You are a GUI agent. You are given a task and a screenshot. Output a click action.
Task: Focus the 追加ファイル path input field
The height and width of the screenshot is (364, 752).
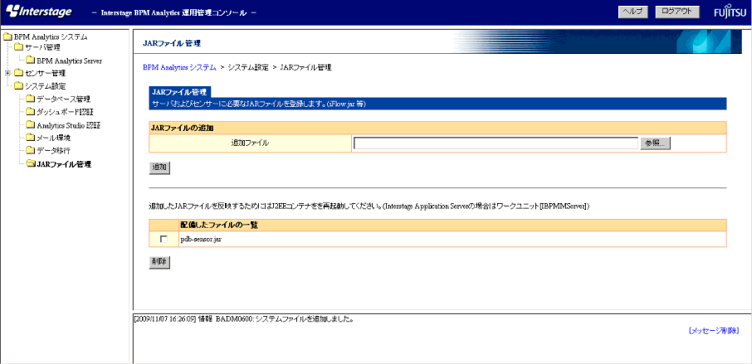(496, 143)
